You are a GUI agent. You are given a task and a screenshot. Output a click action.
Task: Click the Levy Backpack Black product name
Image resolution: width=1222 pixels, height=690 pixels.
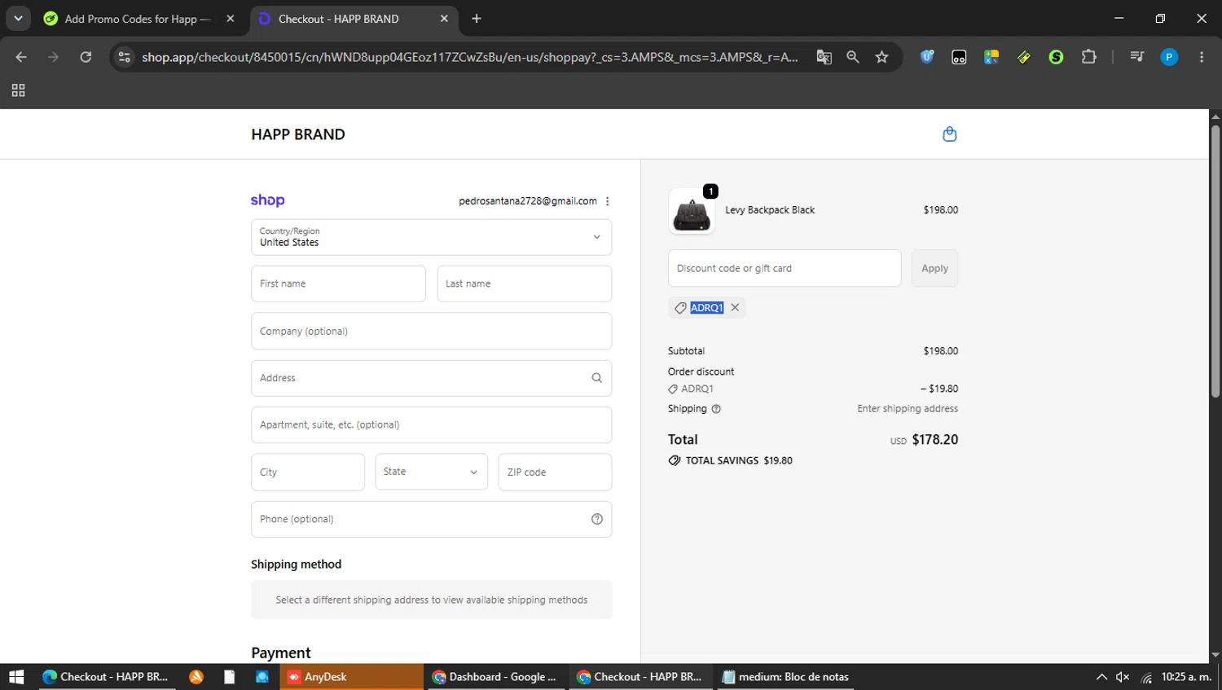(770, 210)
